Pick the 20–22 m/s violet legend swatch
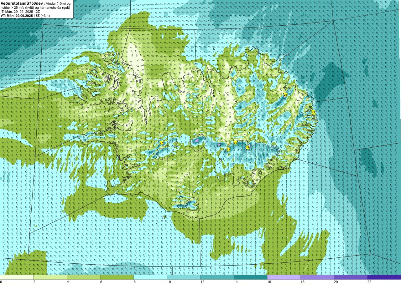 tap(351, 277)
